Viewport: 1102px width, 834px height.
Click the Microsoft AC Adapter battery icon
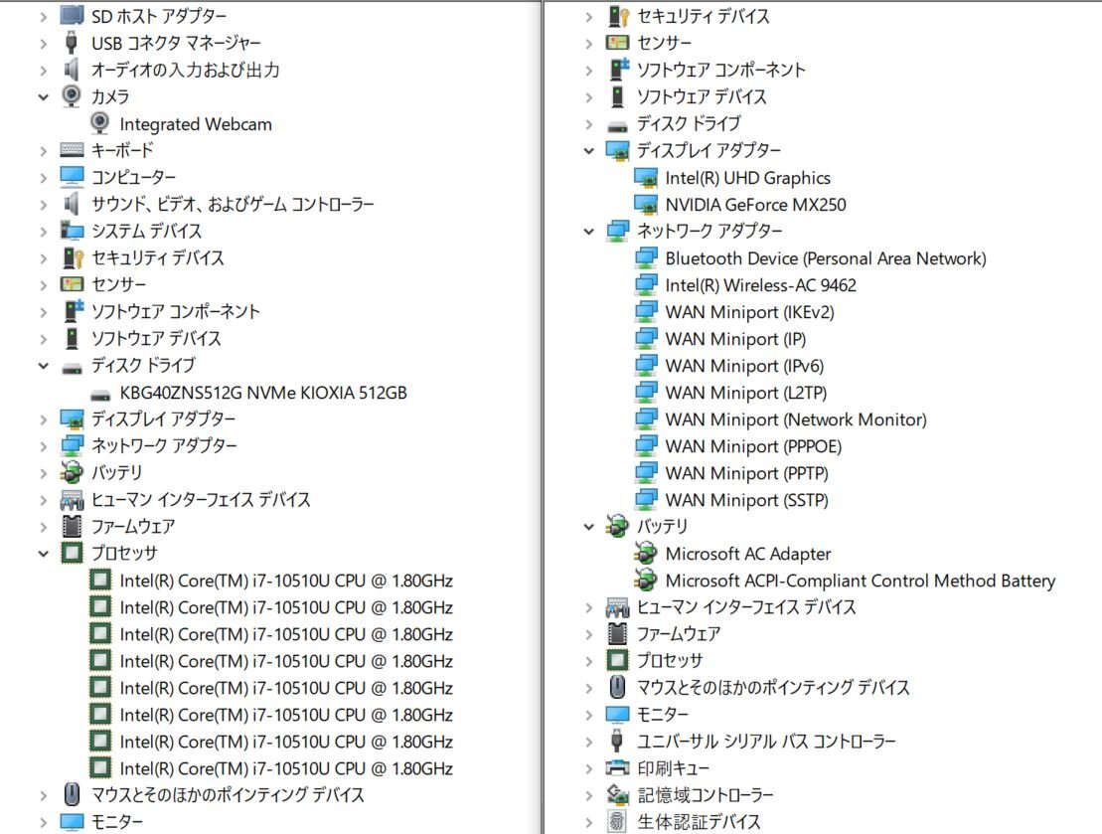coord(646,554)
